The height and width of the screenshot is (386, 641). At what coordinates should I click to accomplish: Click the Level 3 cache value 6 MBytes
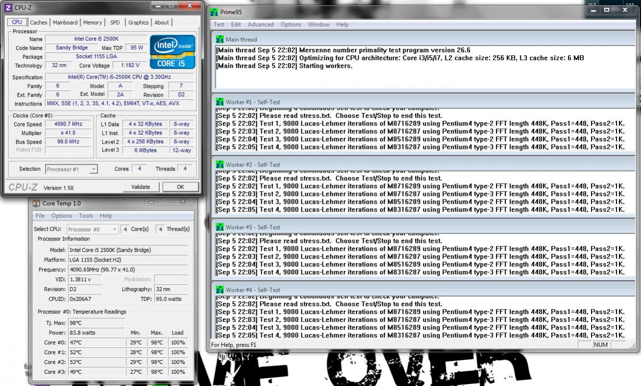point(146,150)
